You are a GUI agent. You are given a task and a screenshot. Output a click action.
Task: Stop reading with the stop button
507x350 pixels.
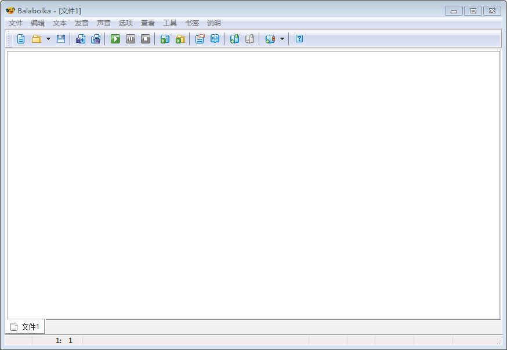tap(146, 39)
